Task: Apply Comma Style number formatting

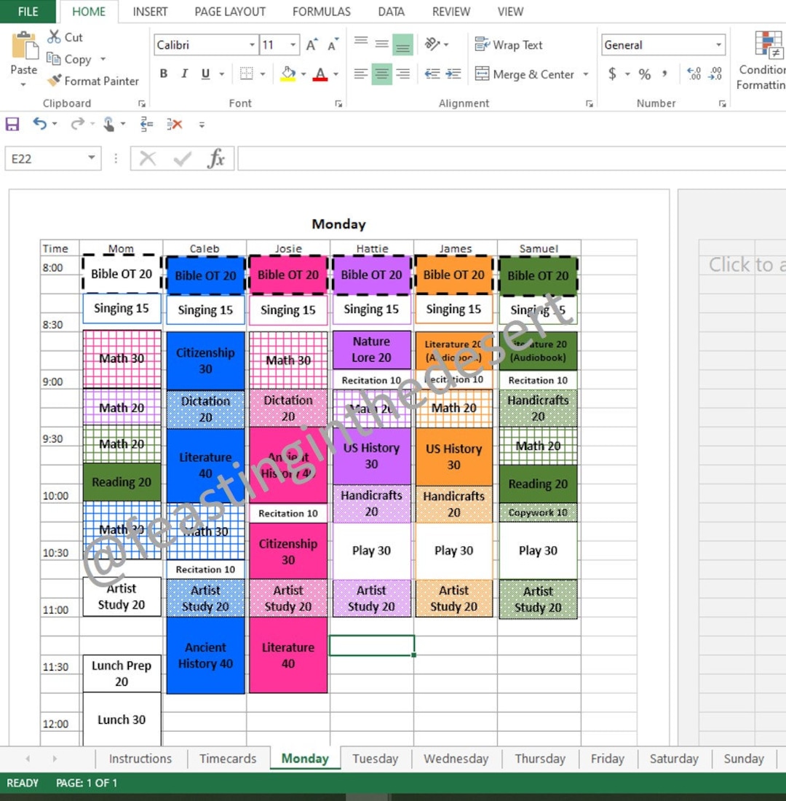Action: (663, 74)
